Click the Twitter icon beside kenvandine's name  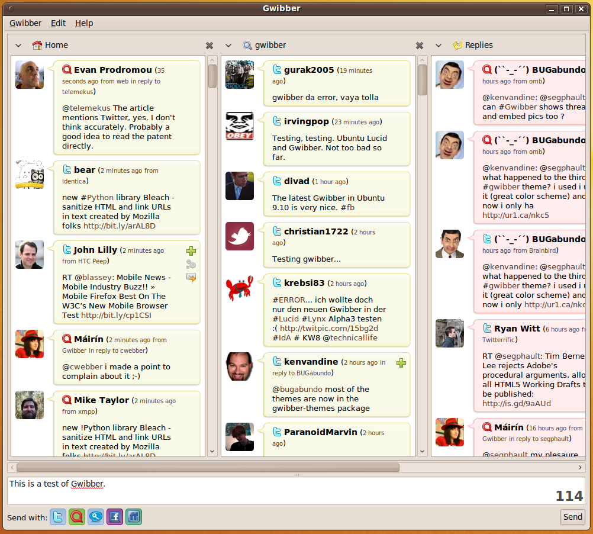click(x=277, y=361)
